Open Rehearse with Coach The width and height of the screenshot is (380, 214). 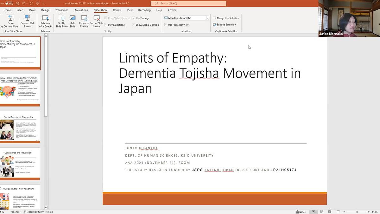(45, 22)
